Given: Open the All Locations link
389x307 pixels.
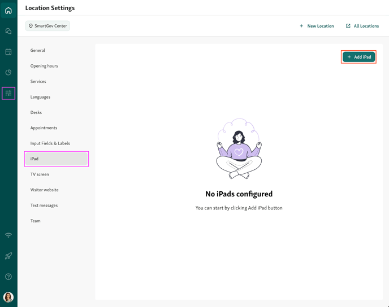Looking at the screenshot, I should 362,26.
